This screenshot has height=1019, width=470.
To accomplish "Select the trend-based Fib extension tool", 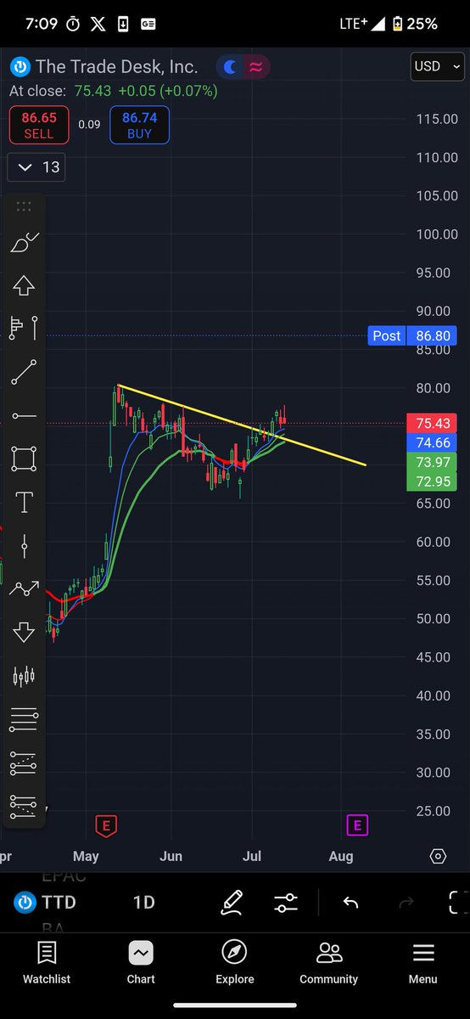I will [x=24, y=763].
